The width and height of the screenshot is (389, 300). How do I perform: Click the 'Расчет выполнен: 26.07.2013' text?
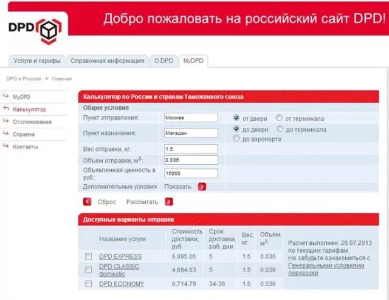[x=330, y=243]
